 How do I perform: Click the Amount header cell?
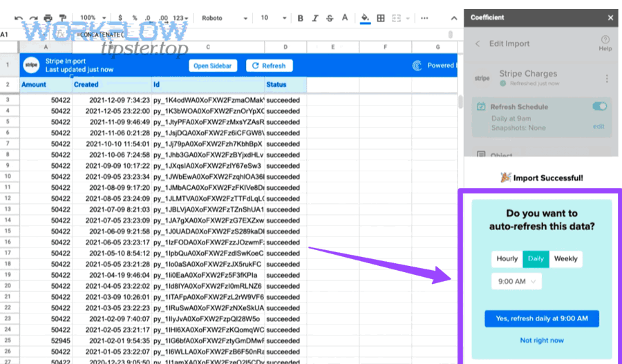coord(46,84)
